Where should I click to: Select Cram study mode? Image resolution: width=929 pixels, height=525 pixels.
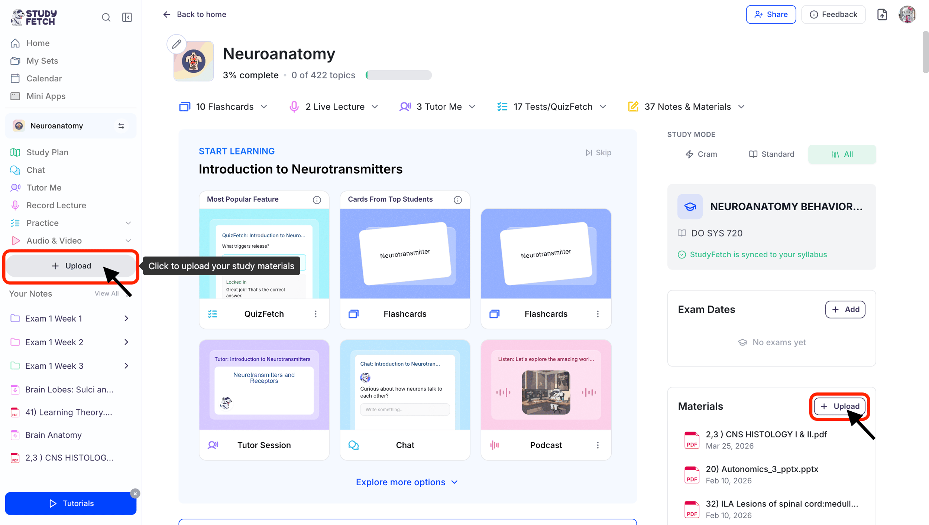point(701,154)
